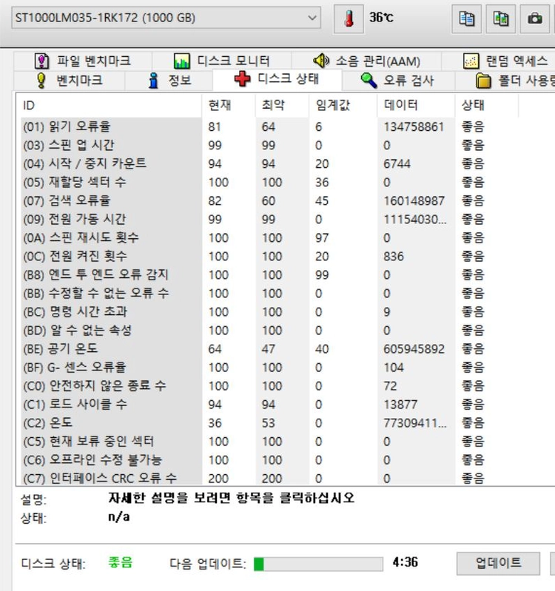Click the 업데이트 button
Image resolution: width=555 pixels, height=591 pixels.
click(x=498, y=563)
